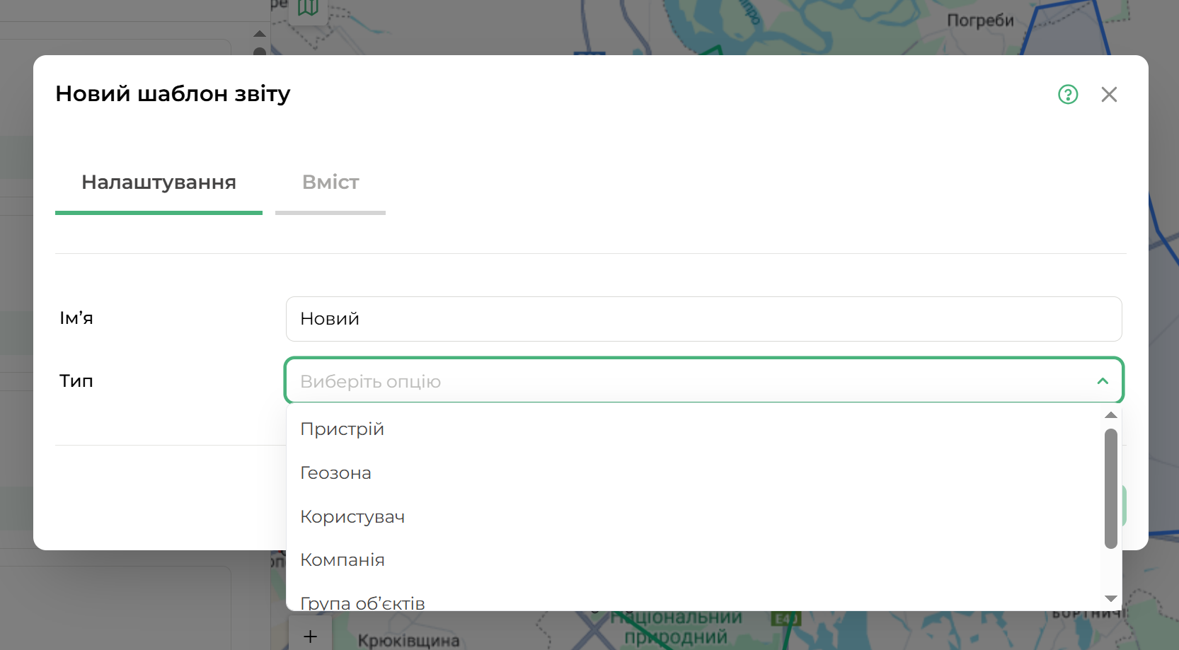Collapse the Тип dropdown using its chevron

click(1103, 381)
